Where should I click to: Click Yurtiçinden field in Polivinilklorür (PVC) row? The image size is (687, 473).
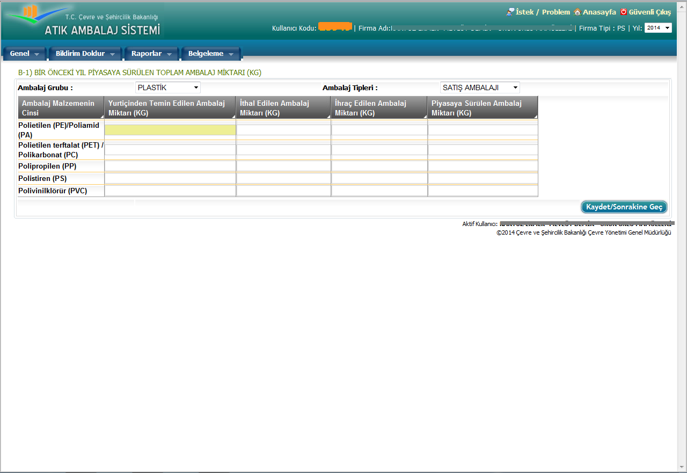click(170, 191)
